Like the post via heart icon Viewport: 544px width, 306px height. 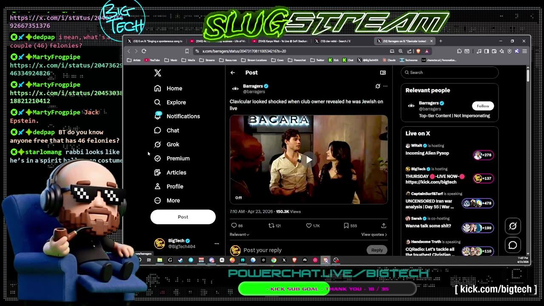(x=309, y=226)
